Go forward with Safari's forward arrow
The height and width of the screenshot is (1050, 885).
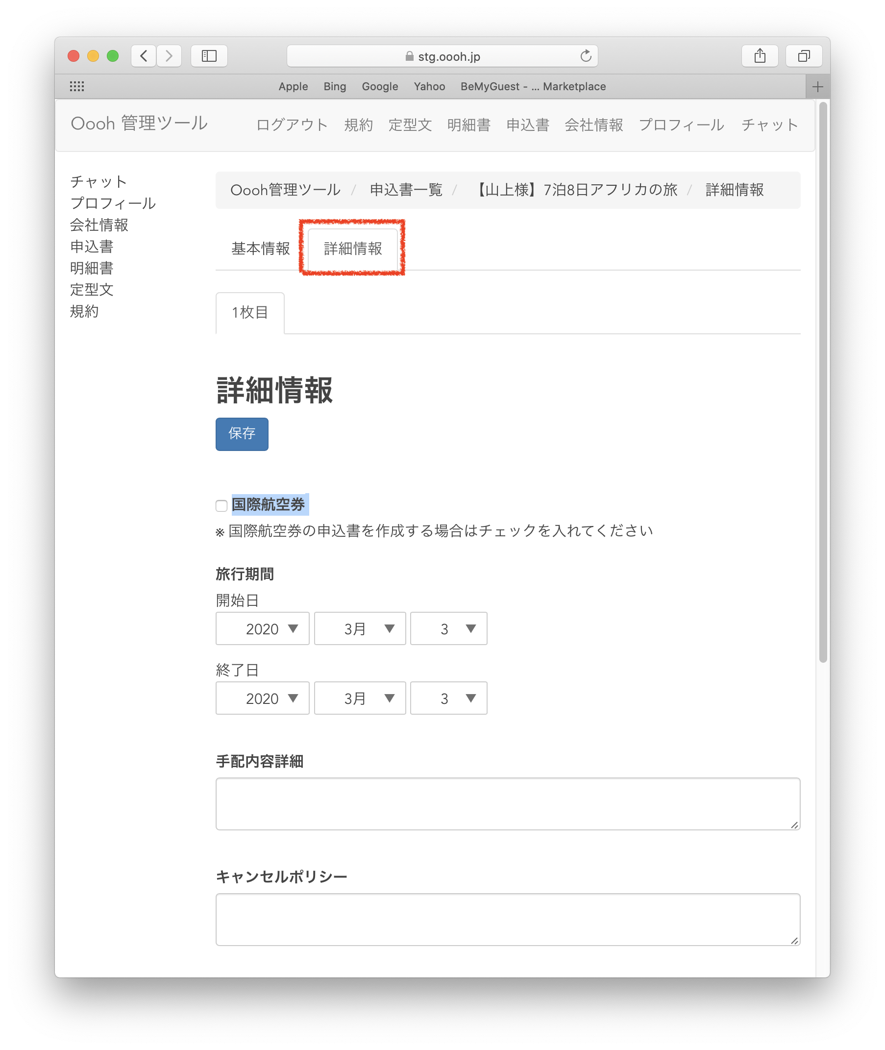click(x=169, y=56)
